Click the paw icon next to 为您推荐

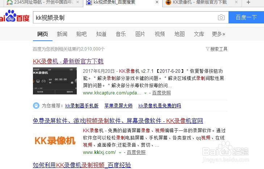tap(36, 106)
